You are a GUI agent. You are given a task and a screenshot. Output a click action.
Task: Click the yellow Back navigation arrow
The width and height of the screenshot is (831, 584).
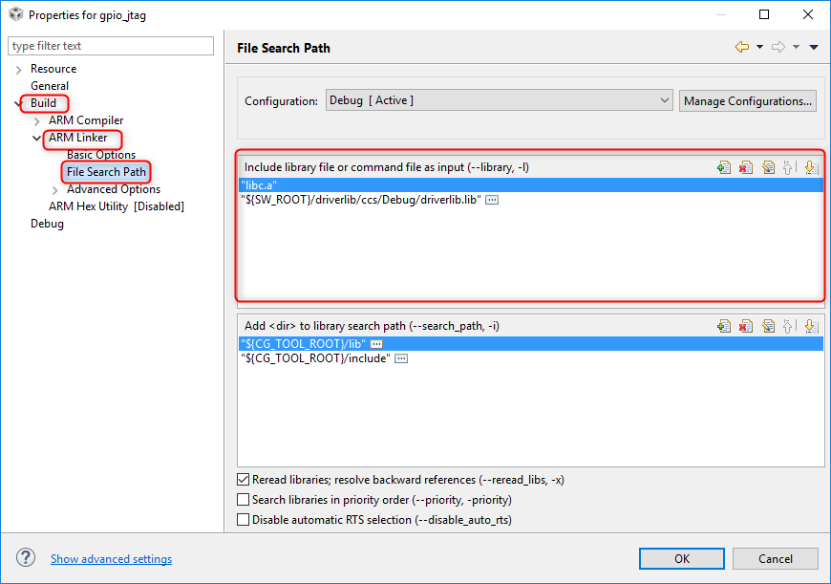(741, 47)
